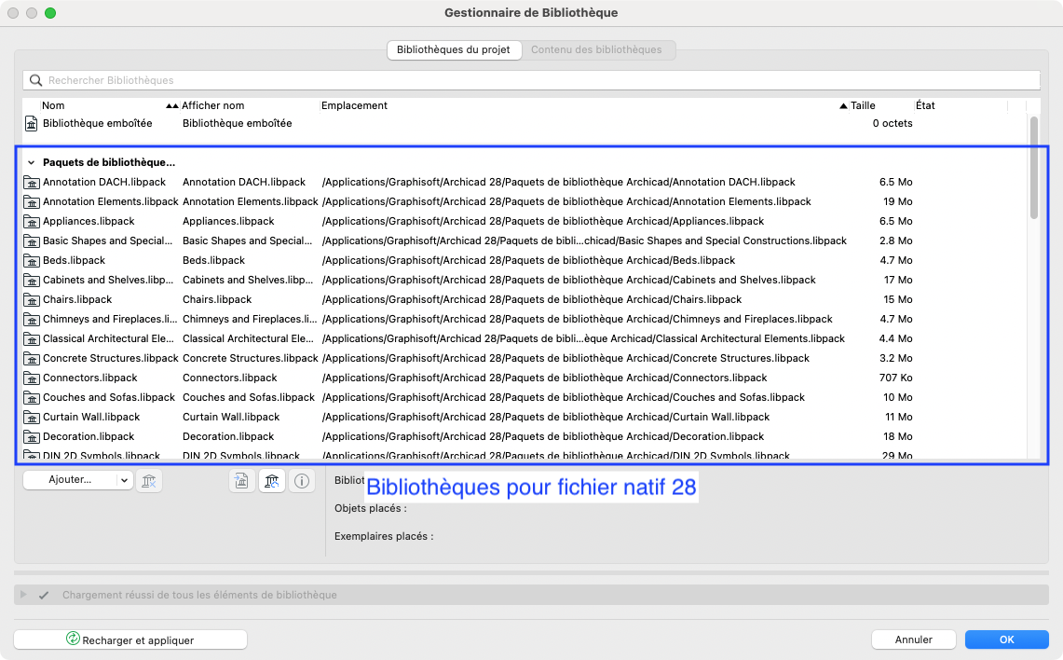Click the Annuler button
Viewport: 1063px width, 660px height.
point(913,639)
